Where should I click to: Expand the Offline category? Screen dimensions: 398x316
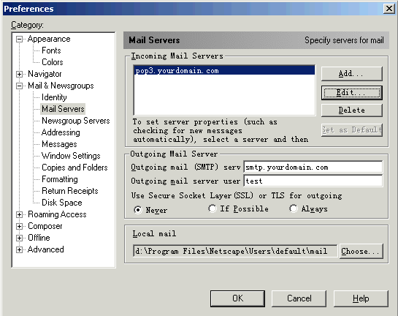pyautogui.click(x=19, y=238)
